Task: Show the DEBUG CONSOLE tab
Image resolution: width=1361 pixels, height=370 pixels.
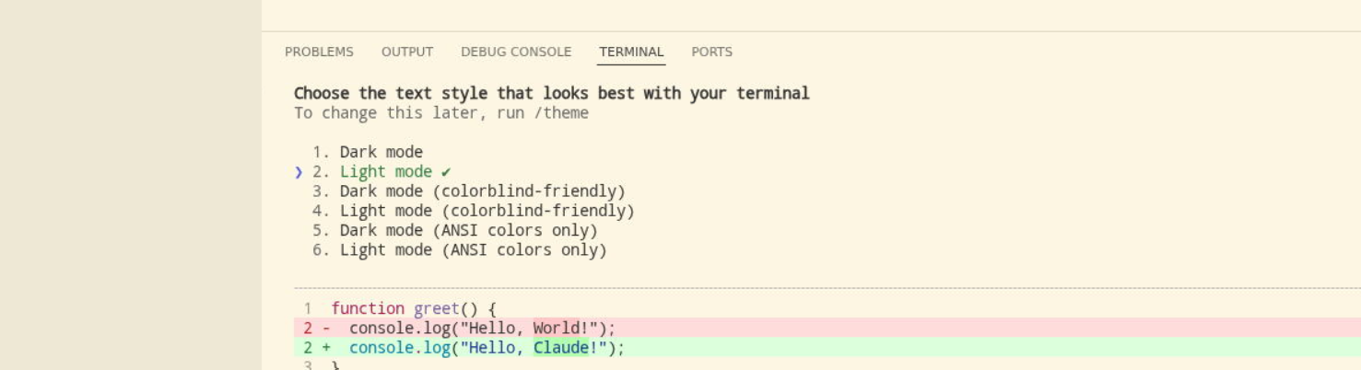Action: click(x=516, y=52)
